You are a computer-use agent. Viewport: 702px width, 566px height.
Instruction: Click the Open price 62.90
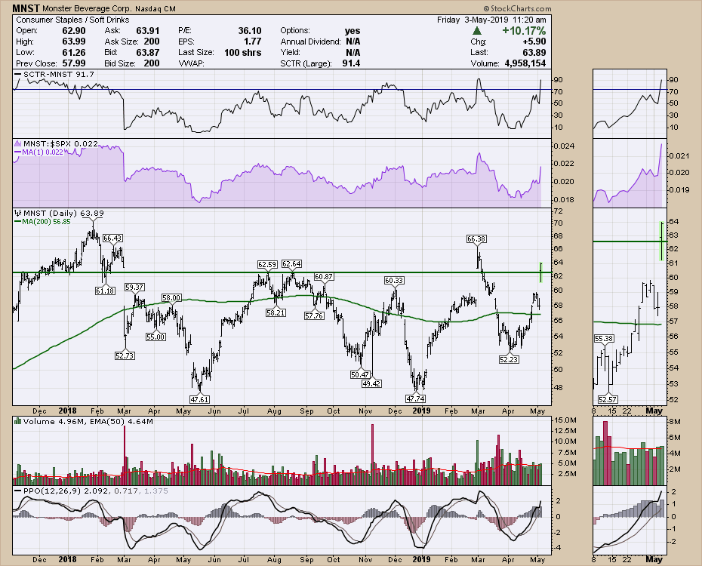tap(74, 31)
